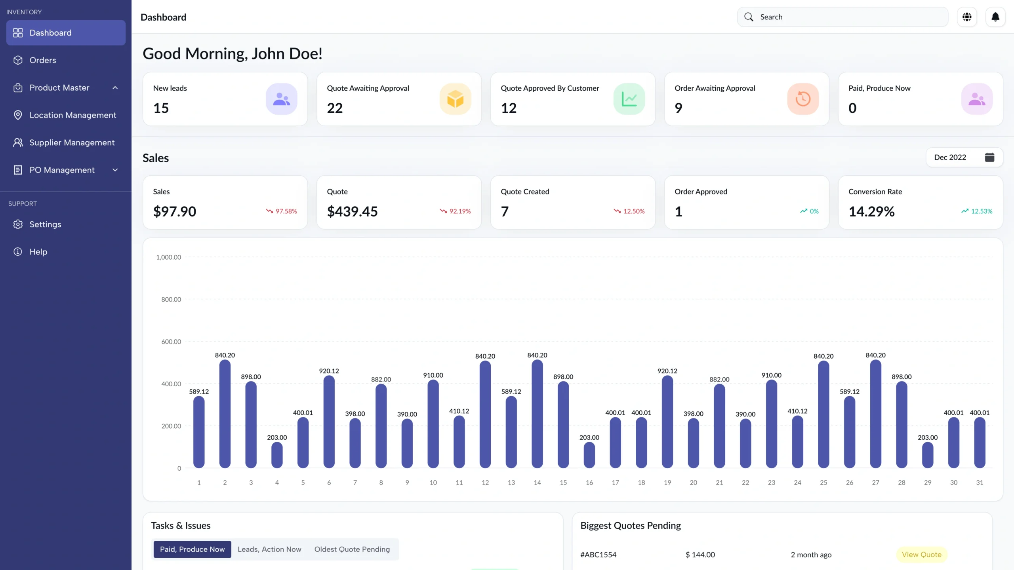Open the Settings sidebar link
Viewport: 1014px width, 570px height.
[45, 224]
